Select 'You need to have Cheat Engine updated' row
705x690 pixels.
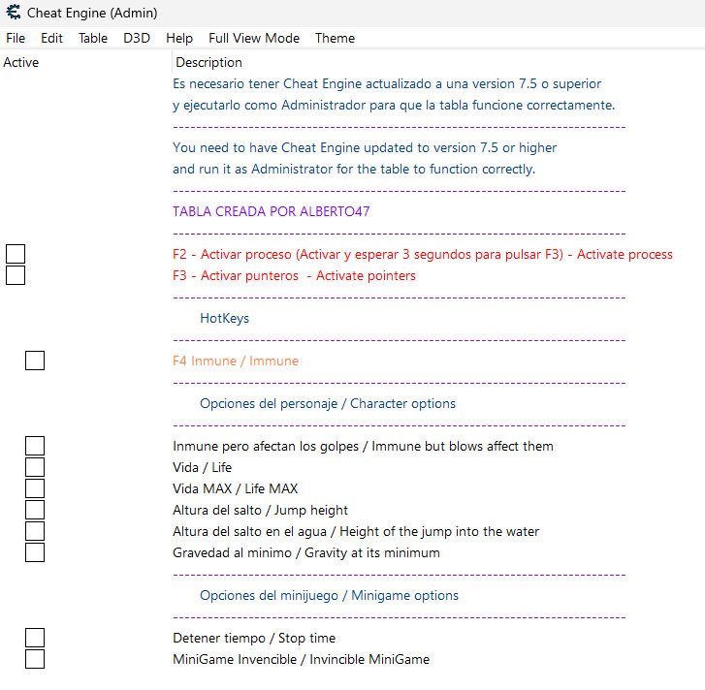pos(365,148)
